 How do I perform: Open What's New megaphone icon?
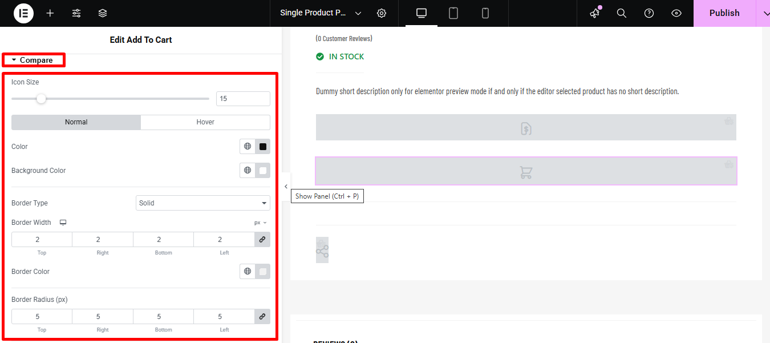(x=595, y=13)
